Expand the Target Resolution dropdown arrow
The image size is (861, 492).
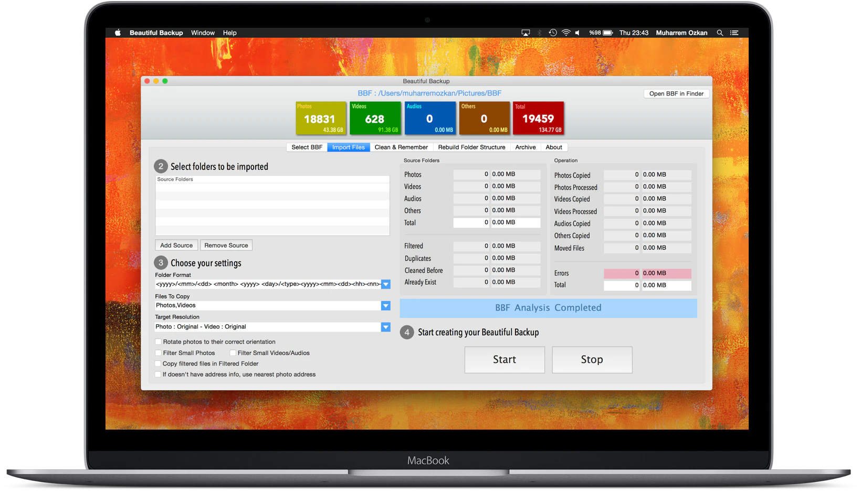[x=386, y=327]
